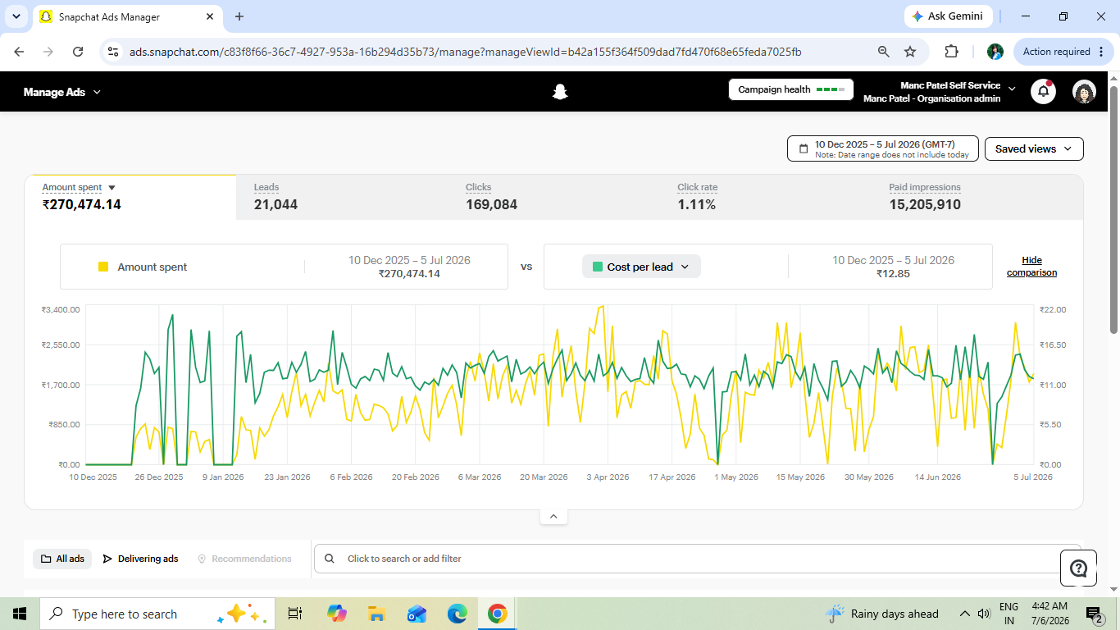This screenshot has width=1120, height=630.
Task: Click the 3 Apr 2026 axis label
Action: point(608,477)
